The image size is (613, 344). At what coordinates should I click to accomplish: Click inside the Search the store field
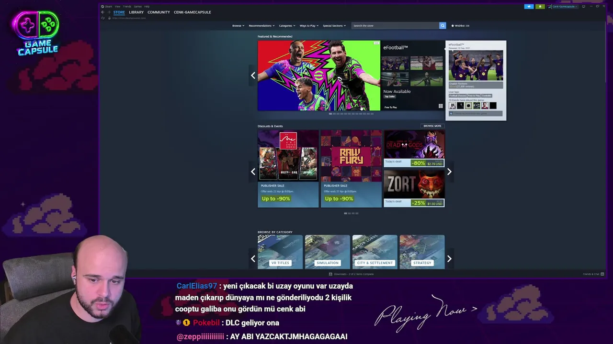click(x=395, y=25)
